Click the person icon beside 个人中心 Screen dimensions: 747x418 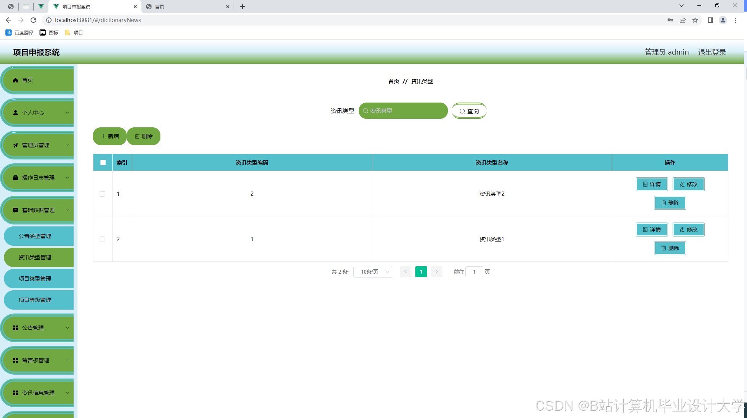pos(15,113)
